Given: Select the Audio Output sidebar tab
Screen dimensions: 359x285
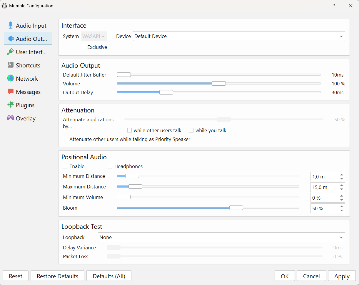Looking at the screenshot, I should click(x=28, y=39).
